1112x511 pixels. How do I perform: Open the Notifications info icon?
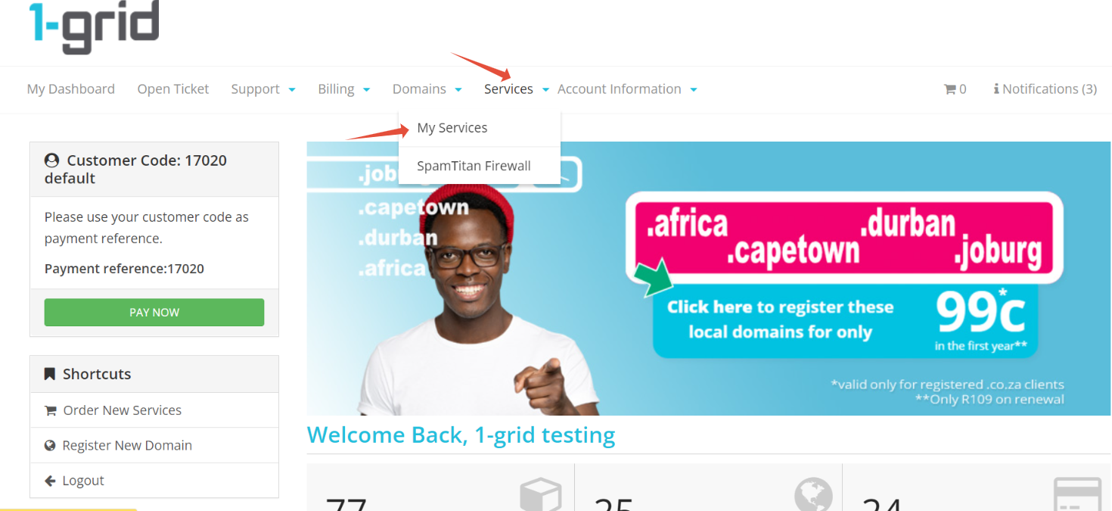pyautogui.click(x=996, y=89)
